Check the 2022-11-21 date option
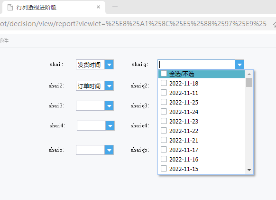The width and height of the screenshot is (276, 200). [164, 140]
